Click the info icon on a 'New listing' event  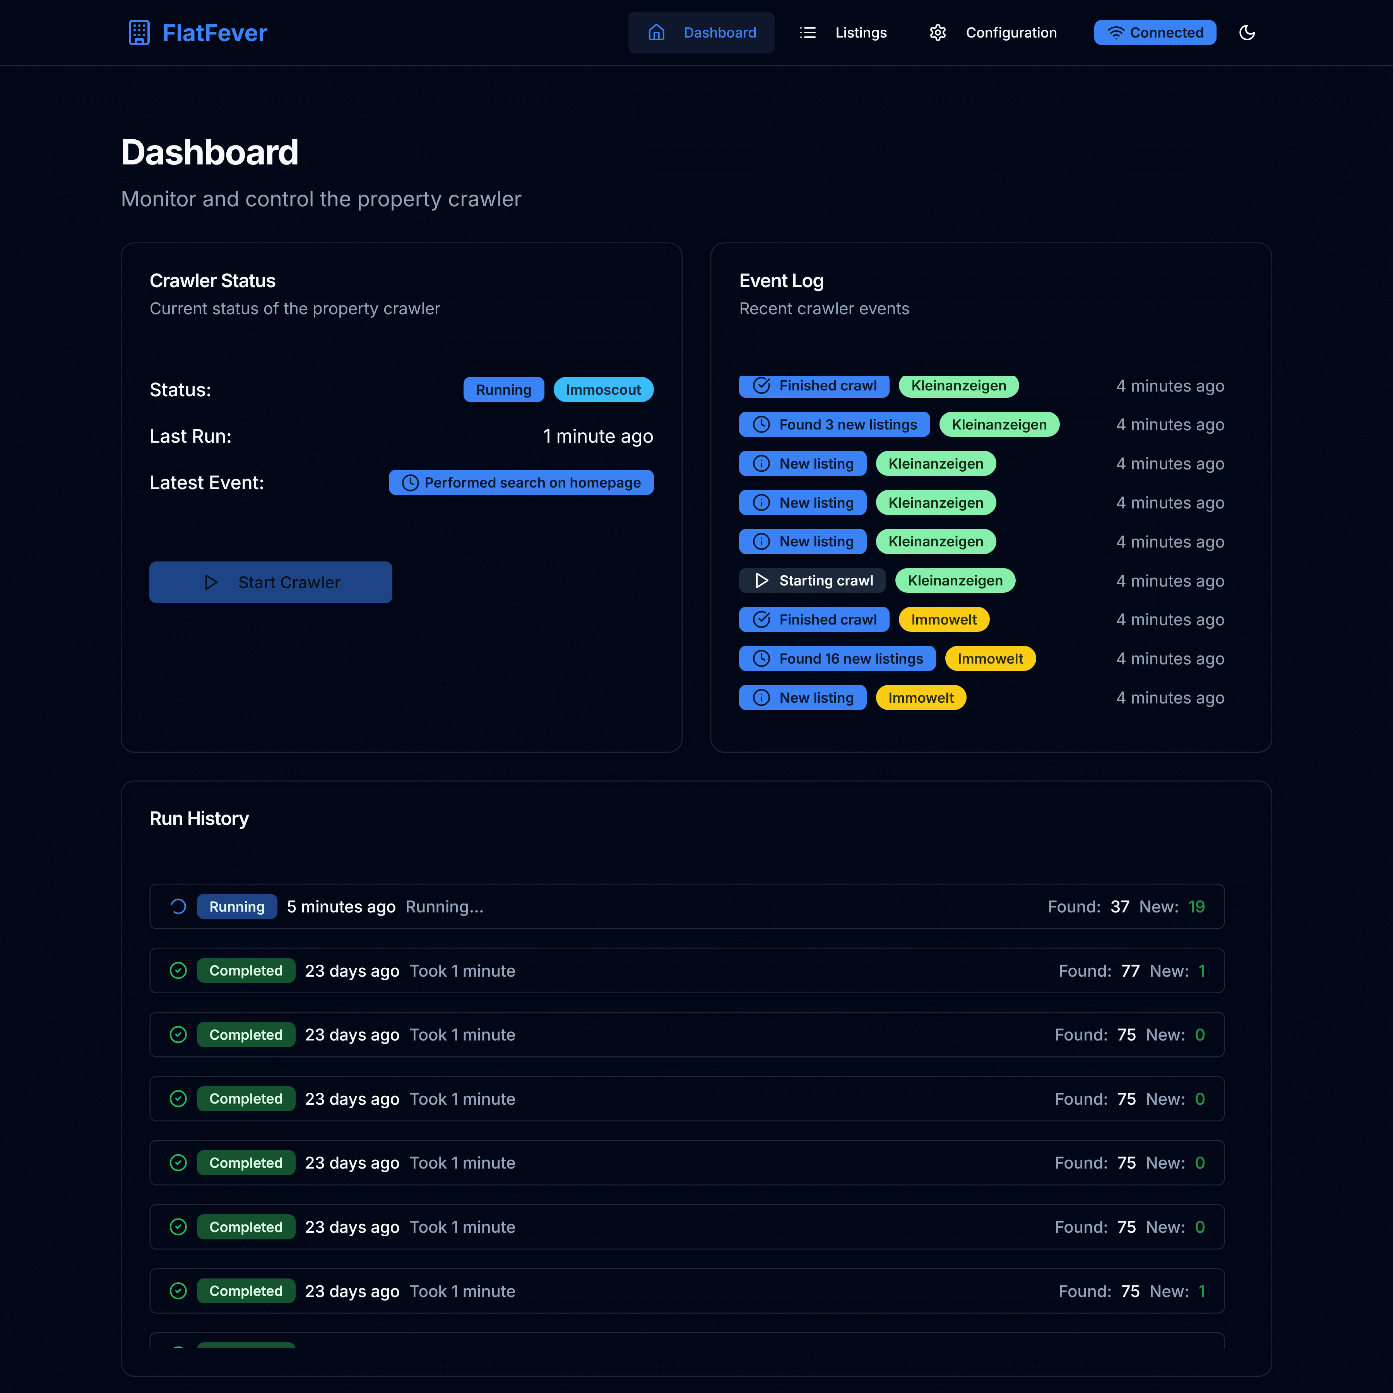[x=762, y=464]
